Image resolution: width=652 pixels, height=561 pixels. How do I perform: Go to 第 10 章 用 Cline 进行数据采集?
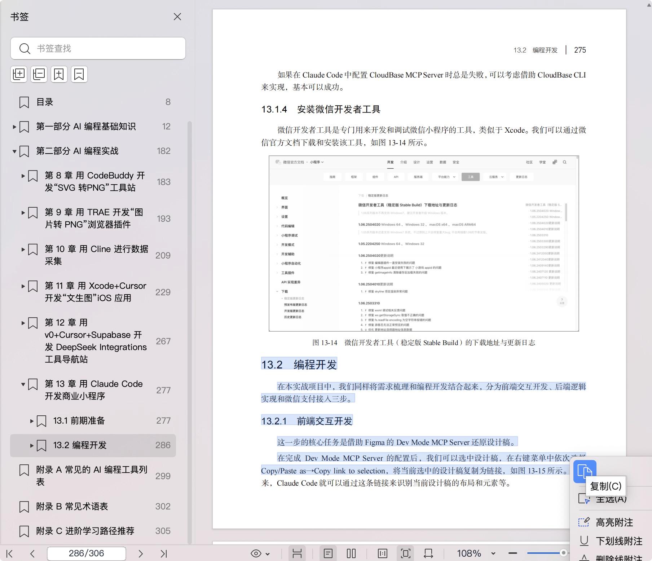click(x=96, y=255)
